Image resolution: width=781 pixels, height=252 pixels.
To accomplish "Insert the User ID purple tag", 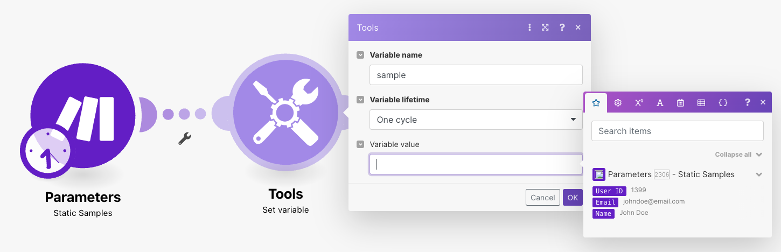I will [610, 191].
